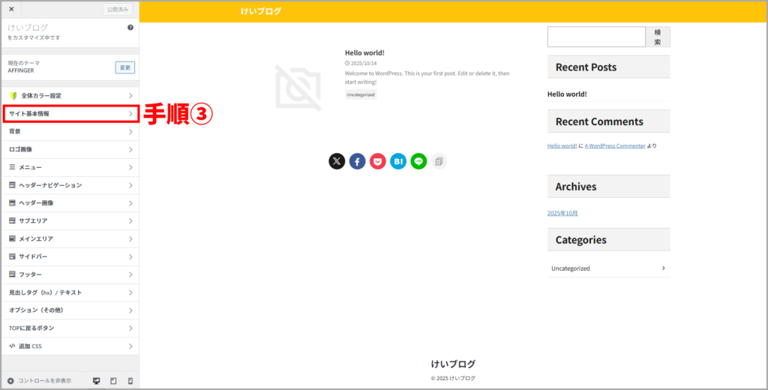
Task: Click the X (Twitter) share icon
Action: tap(337, 161)
